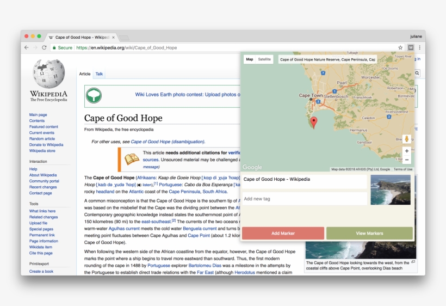Click the browser address bar URL
Screen dimensions: 446x306
127,47
